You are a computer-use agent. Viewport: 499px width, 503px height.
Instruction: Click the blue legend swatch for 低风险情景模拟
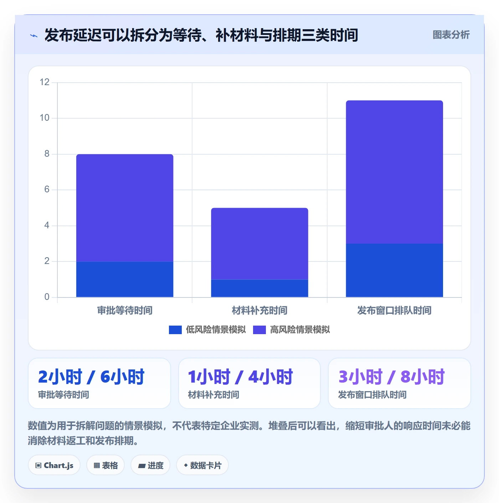[175, 330]
